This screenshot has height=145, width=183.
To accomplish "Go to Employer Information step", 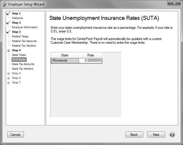I will [x=25, y=27].
